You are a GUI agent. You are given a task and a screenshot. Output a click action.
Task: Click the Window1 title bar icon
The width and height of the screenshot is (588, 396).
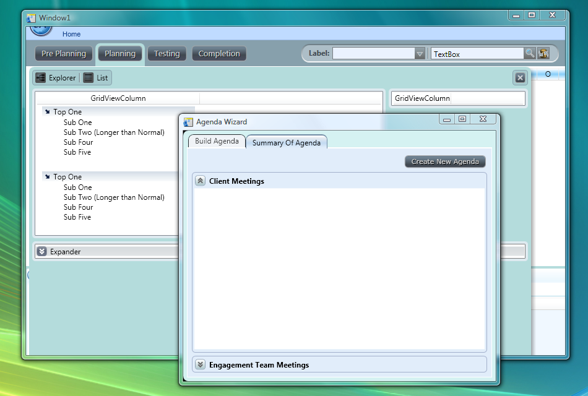pyautogui.click(x=32, y=18)
